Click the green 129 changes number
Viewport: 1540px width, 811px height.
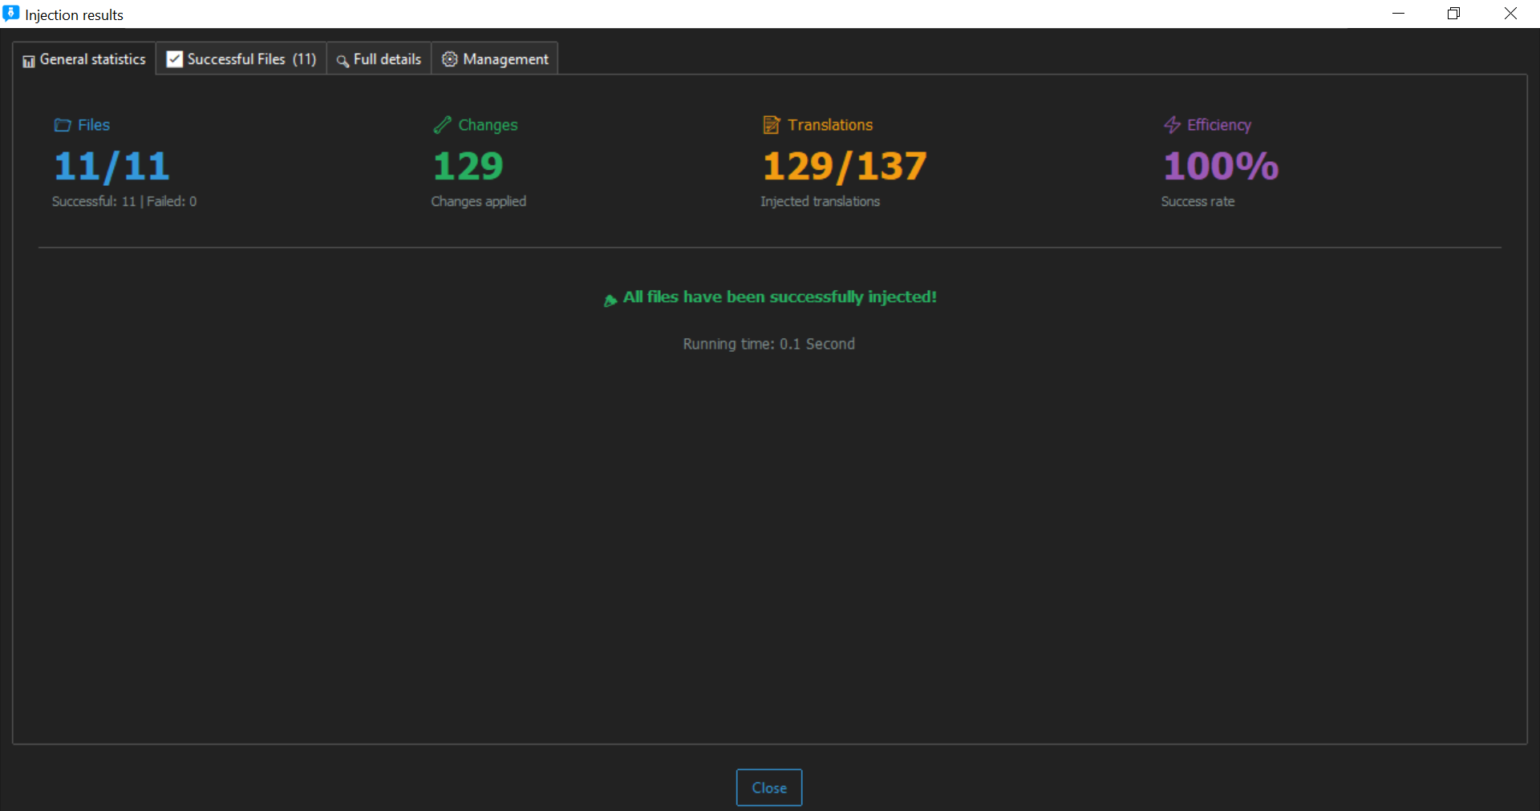[468, 167]
